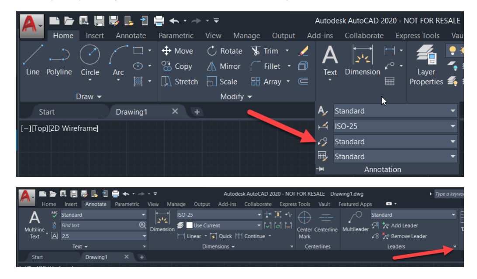Click the viewport controls label [-][Top][2D Wireframe]
Image resolution: width=477 pixels, height=279 pixels.
(59, 129)
